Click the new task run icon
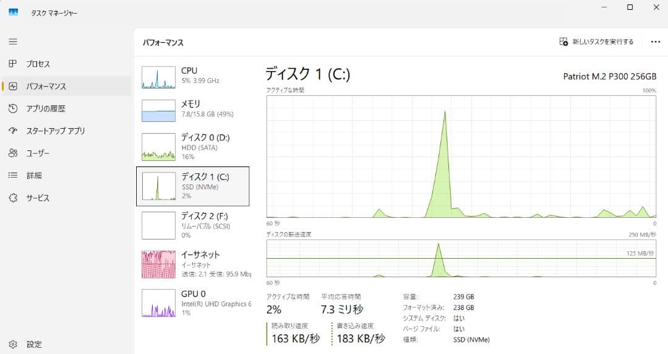The height and width of the screenshot is (354, 668). 563,41
